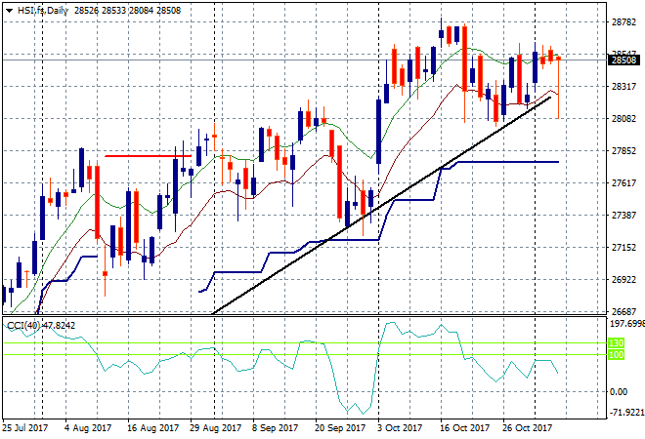Click the CCI(40) 47.8242 indicator label
This screenshot has height=439, width=645.
pyautogui.click(x=41, y=326)
